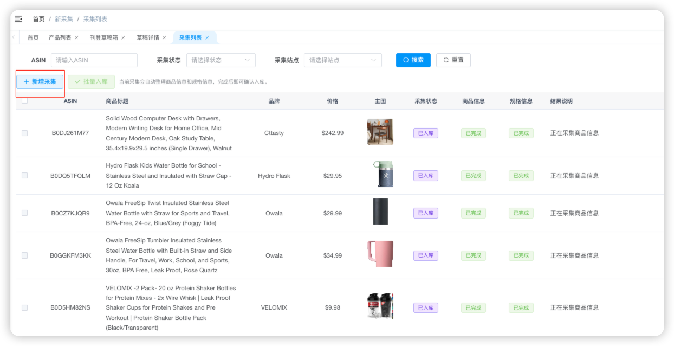Click ASIN cell B0DQ5TFQLM
Viewport: 674px width, 346px height.
tap(70, 176)
